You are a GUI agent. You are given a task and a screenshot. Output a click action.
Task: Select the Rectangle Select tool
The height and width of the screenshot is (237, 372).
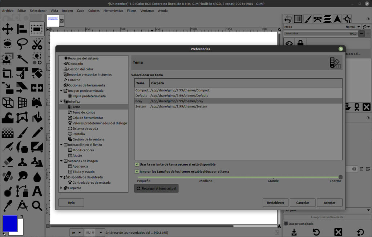(x=37, y=29)
